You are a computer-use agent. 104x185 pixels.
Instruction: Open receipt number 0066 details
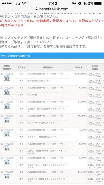(7, 160)
